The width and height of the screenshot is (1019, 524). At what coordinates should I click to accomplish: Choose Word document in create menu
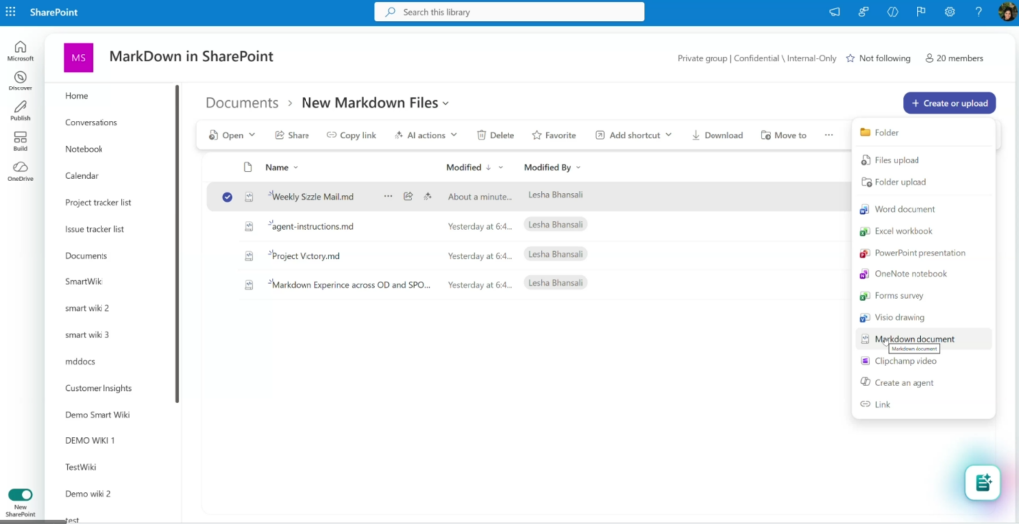(x=904, y=209)
